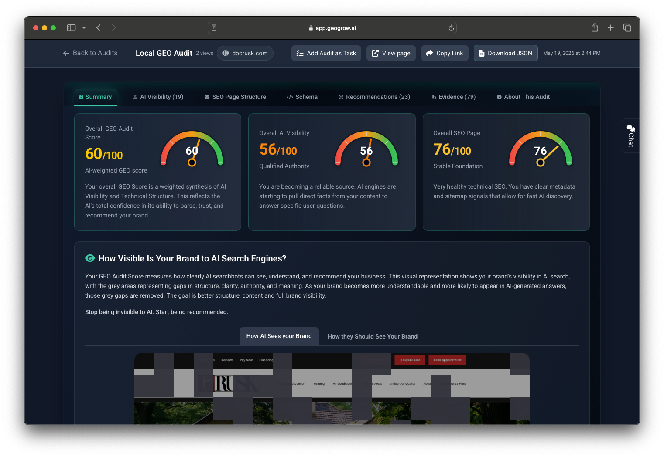This screenshot has width=664, height=457.
Task: Click the Overall SEO Page gauge 76
Action: tap(541, 149)
